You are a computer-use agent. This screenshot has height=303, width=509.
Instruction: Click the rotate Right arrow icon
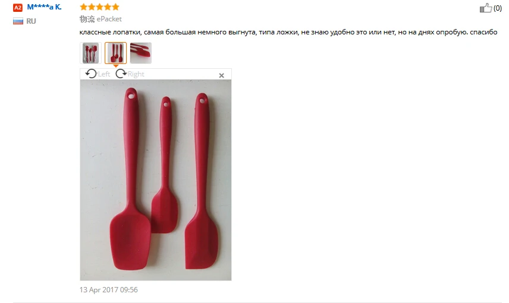coord(121,74)
